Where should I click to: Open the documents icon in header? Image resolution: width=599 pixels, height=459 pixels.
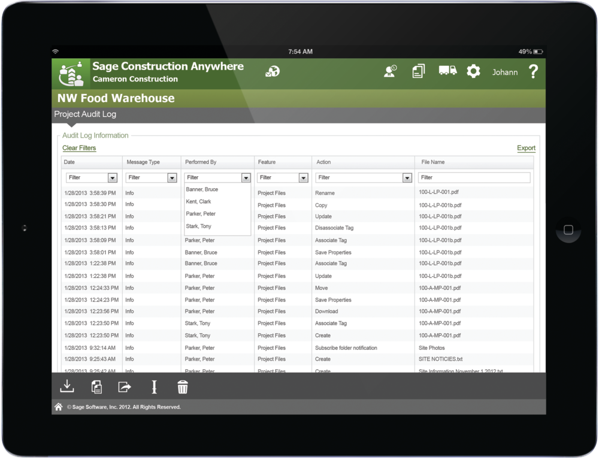418,71
